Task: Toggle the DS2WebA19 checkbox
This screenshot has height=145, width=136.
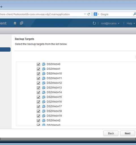Action: pyautogui.click(x=38, y=116)
